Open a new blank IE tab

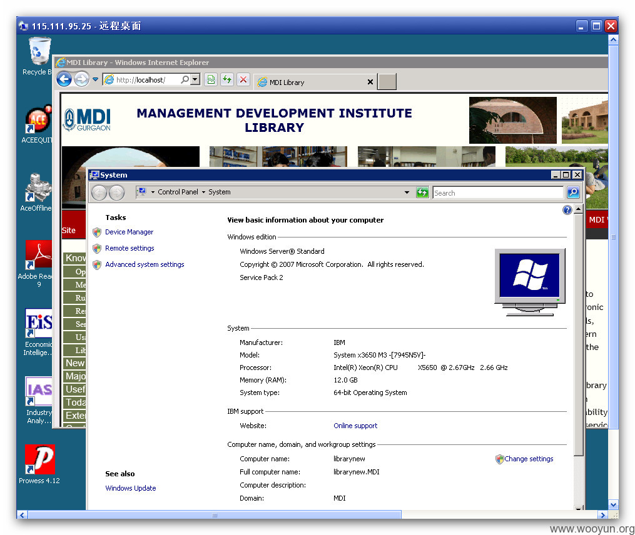(x=387, y=81)
